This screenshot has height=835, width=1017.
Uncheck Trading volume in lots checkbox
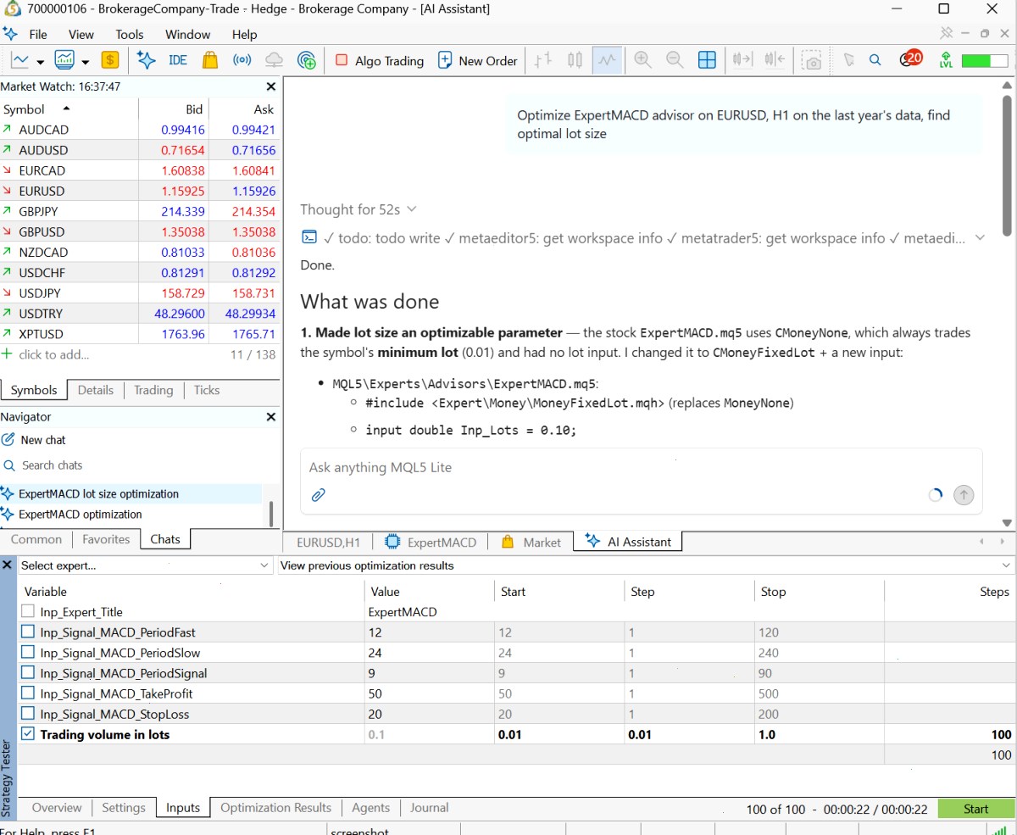click(28, 734)
